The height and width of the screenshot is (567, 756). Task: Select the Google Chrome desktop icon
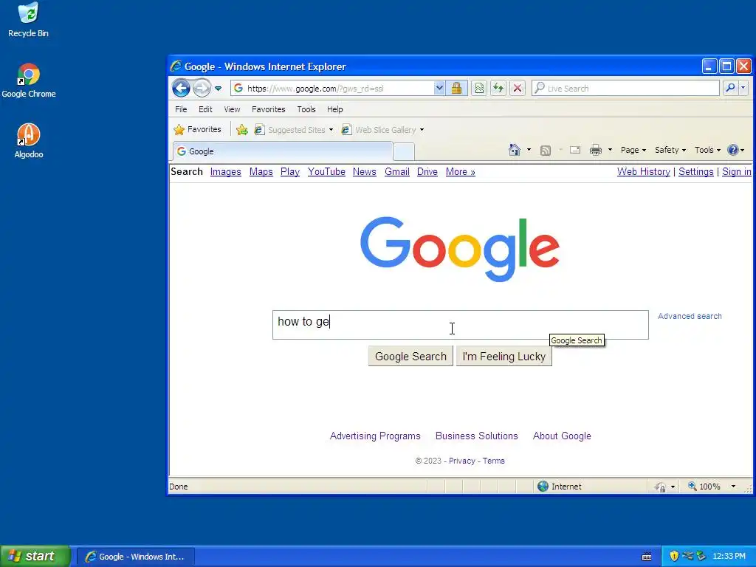pos(29,80)
